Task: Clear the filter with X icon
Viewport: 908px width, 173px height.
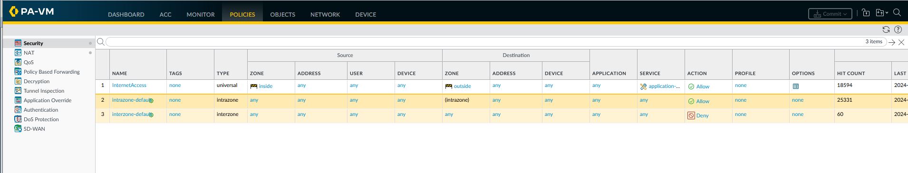Action: [x=901, y=42]
